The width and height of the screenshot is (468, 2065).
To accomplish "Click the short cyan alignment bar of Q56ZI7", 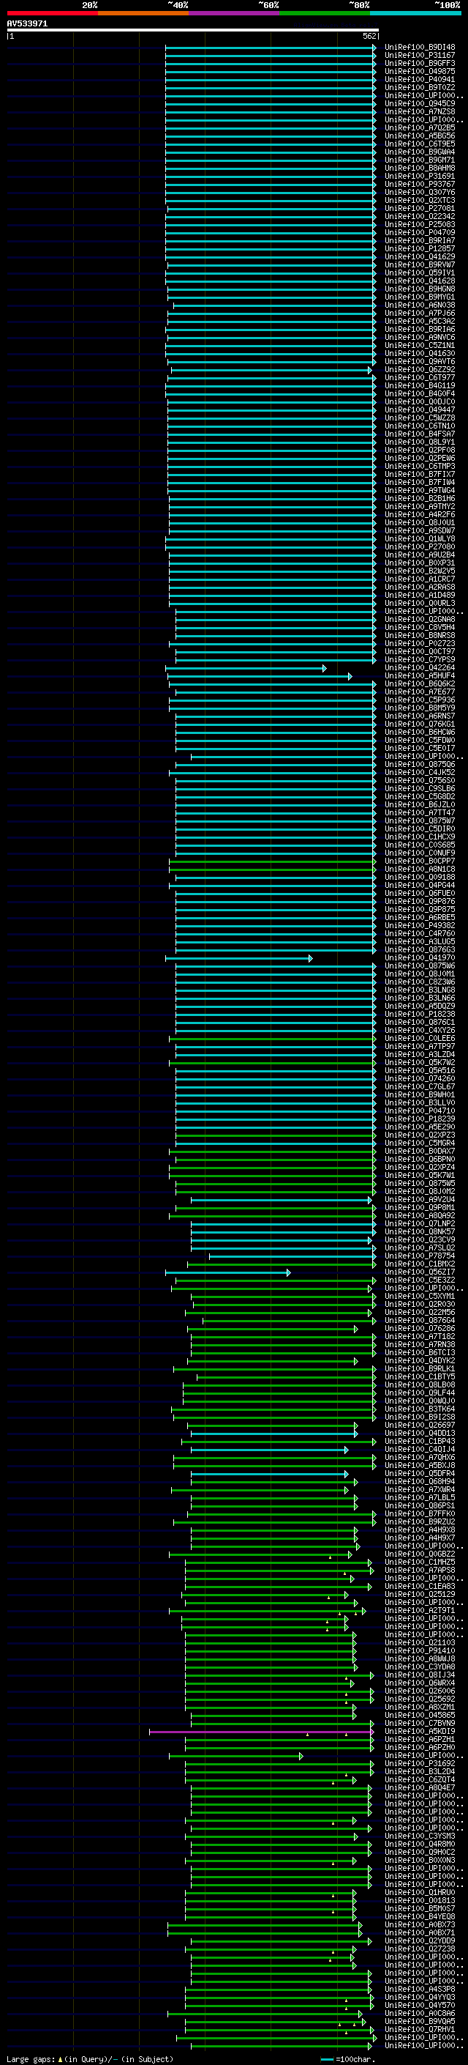I will point(228,1273).
